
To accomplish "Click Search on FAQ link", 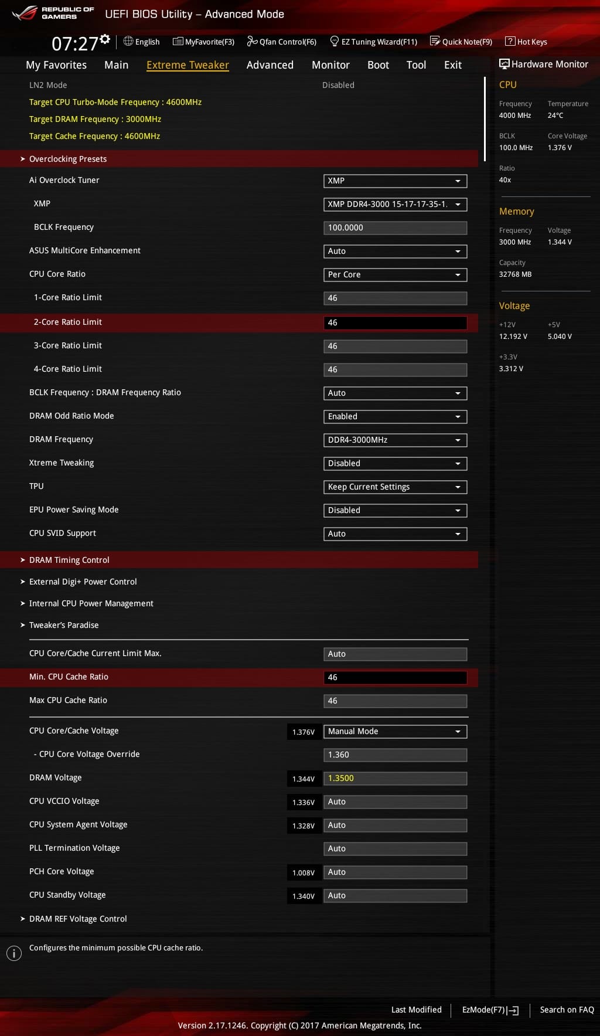I will 567,1010.
